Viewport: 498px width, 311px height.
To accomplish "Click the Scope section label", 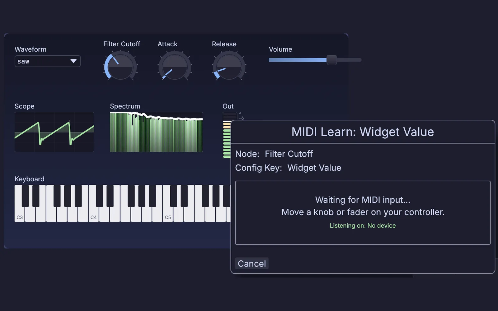I will coord(24,106).
